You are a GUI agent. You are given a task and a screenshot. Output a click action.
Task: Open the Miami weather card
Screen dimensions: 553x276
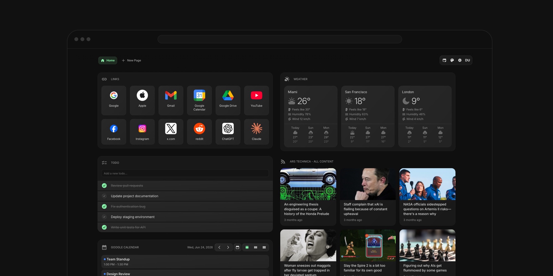[311, 116]
